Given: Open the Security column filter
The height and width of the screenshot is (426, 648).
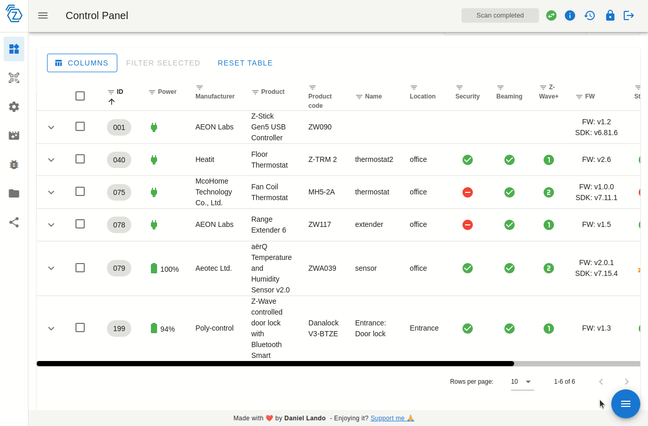Looking at the screenshot, I should [x=459, y=87].
